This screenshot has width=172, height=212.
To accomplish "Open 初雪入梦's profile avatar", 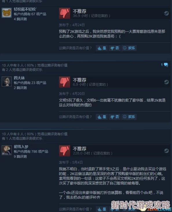I will (6, 150).
